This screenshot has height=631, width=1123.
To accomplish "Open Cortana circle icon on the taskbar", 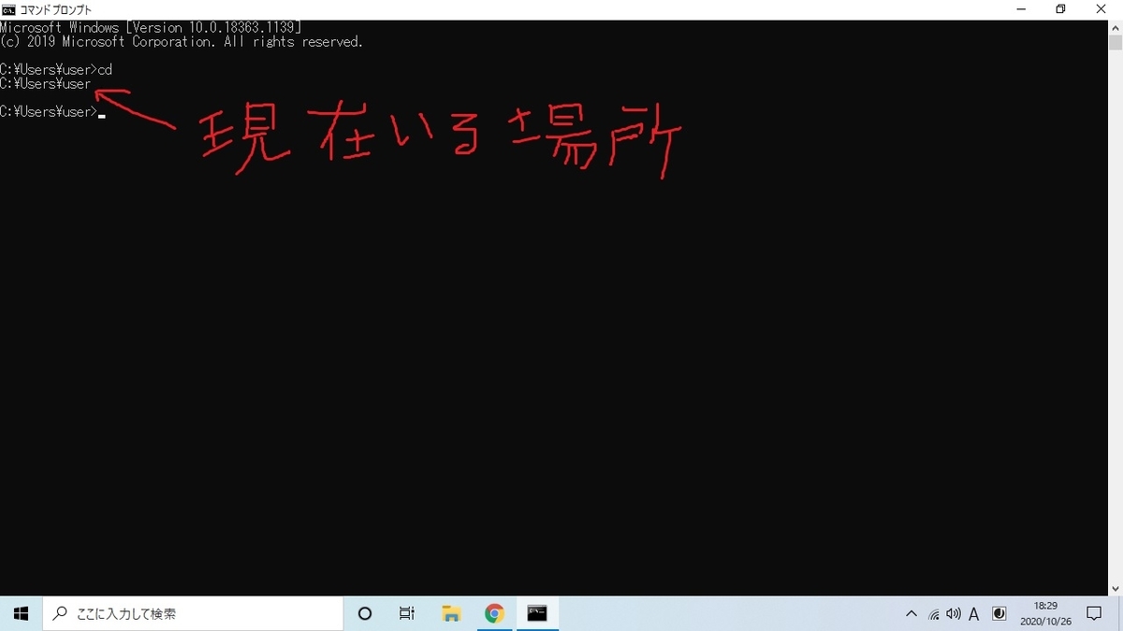I will pyautogui.click(x=365, y=613).
